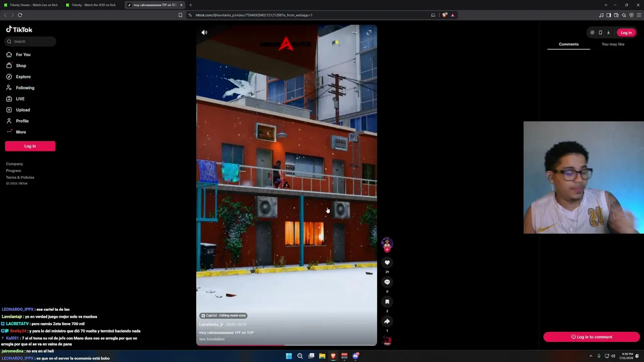
Task: Switch to the Comments tab
Action: 569,44
